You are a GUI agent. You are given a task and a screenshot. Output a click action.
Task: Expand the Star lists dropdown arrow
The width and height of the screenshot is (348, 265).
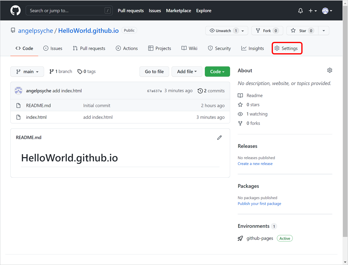[323, 31]
